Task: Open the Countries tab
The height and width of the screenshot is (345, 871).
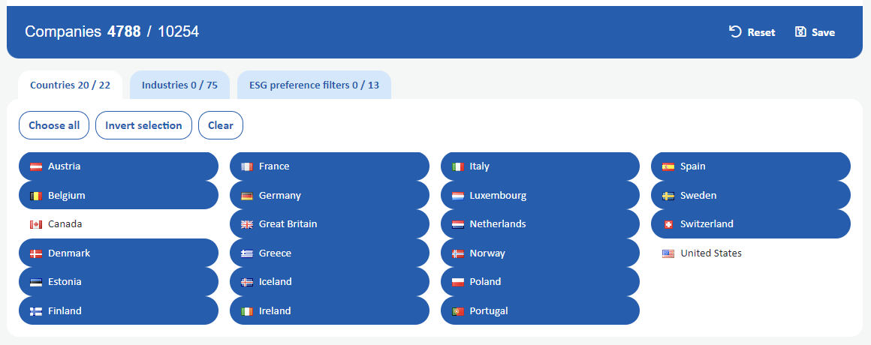Action: pos(70,85)
